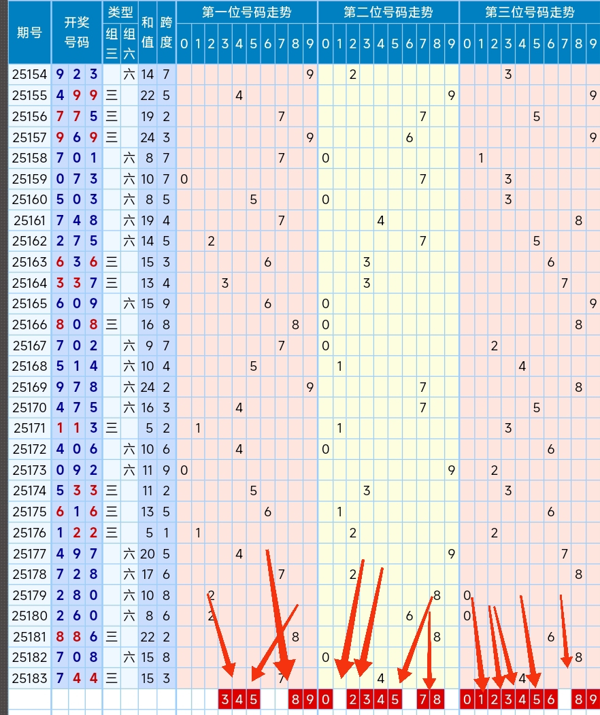This screenshot has width=600, height=715.
Task: Click digit 0 header under 第三位号码走势
Action: click(467, 44)
